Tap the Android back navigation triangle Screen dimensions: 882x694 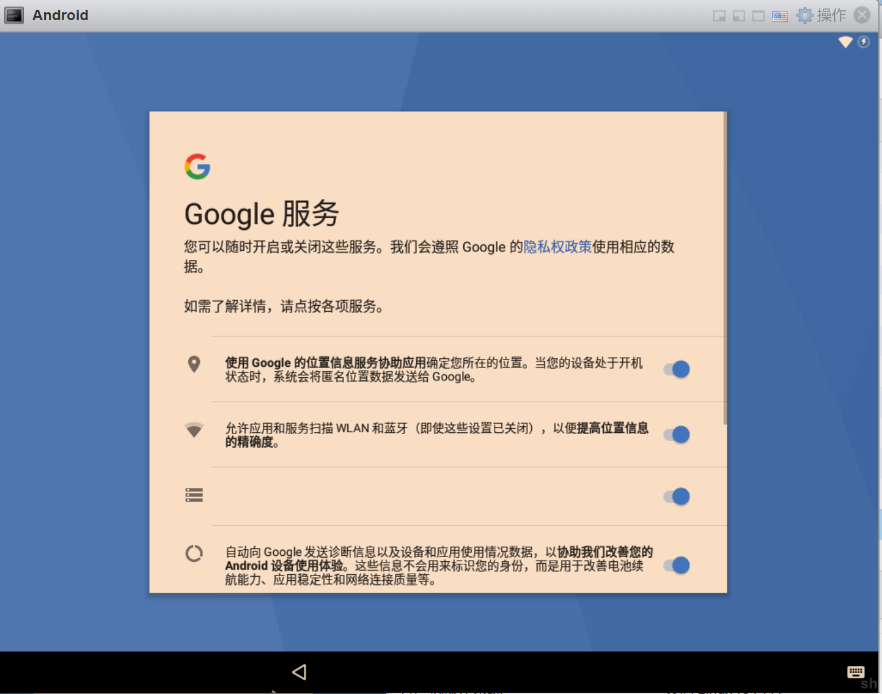pos(299,672)
